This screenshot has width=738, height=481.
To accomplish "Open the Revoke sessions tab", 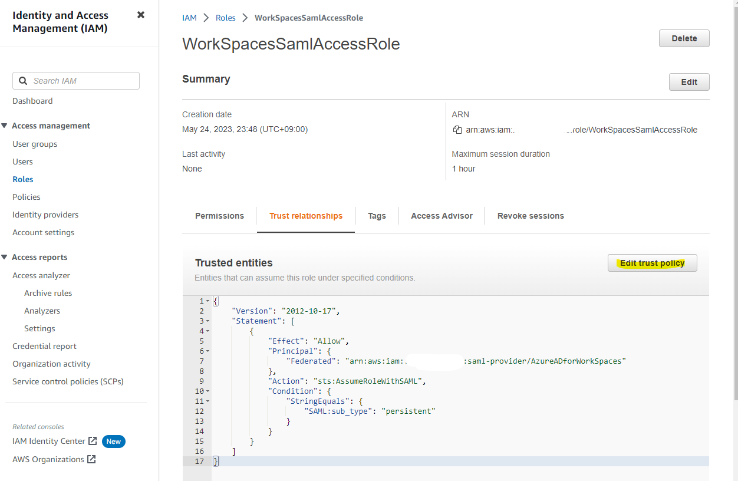I will pos(530,216).
